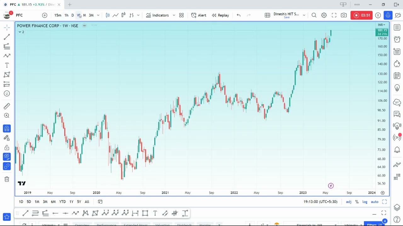403x226 pixels.
Task: Click the add symbol plus icon
Action: [45, 15]
